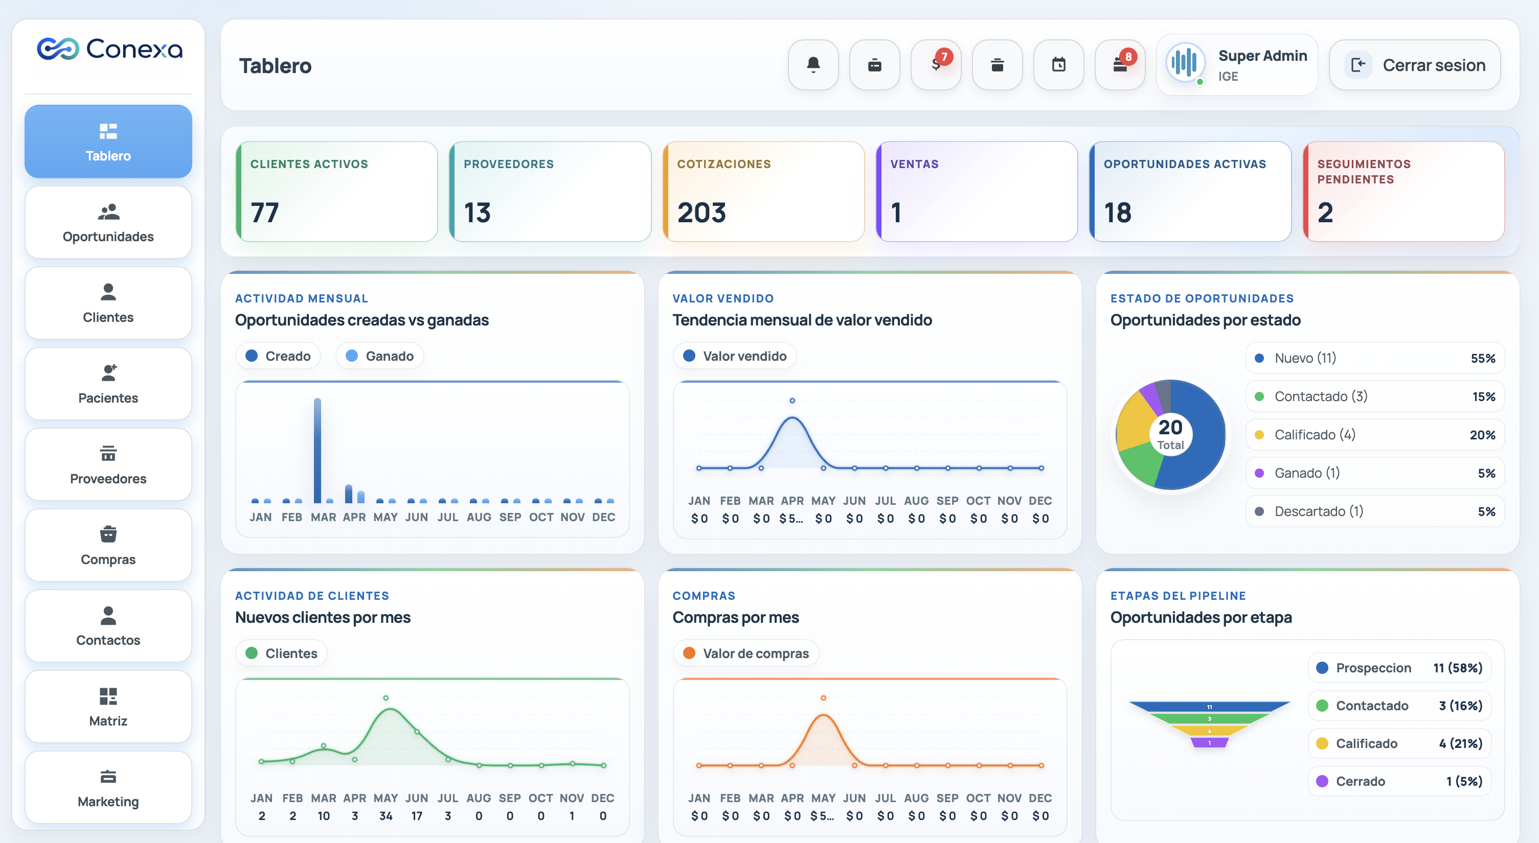Open the Matriz sidebar section
The height and width of the screenshot is (843, 1539).
tap(108, 707)
